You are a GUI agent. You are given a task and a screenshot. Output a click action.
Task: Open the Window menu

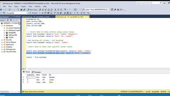pyautogui.click(x=38, y=6)
